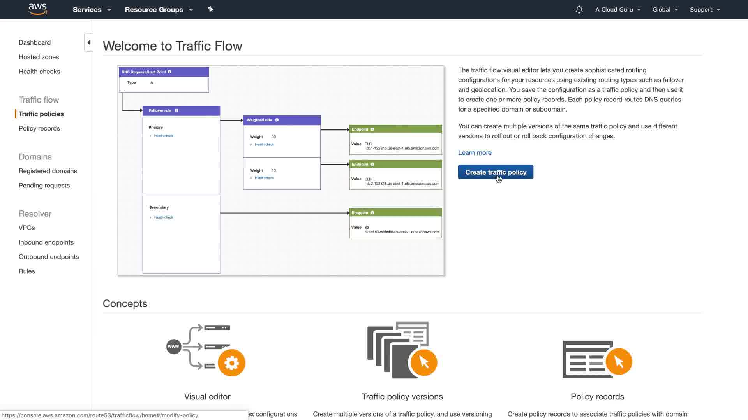Screen dimensions: 748x420
Task: Open the notifications bell icon
Action: pos(579,10)
